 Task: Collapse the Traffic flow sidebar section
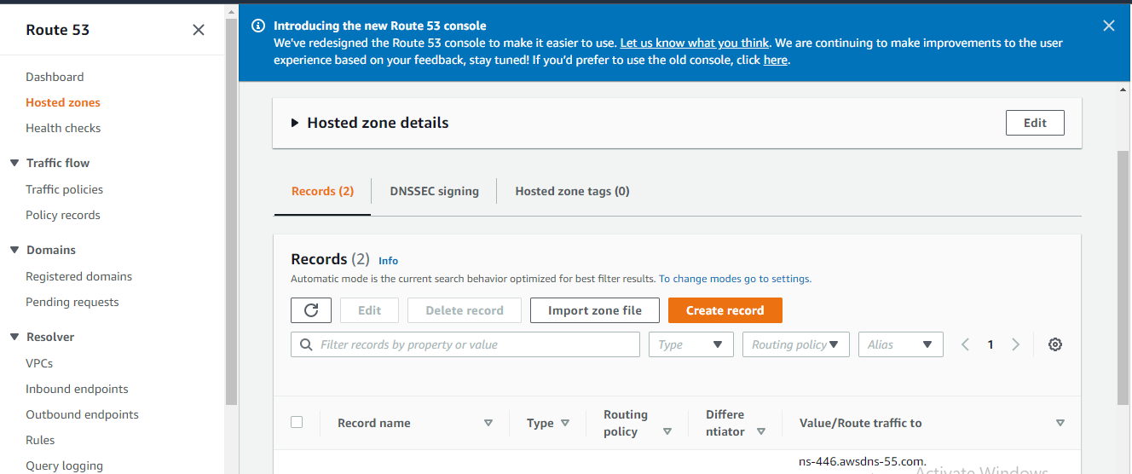point(14,163)
